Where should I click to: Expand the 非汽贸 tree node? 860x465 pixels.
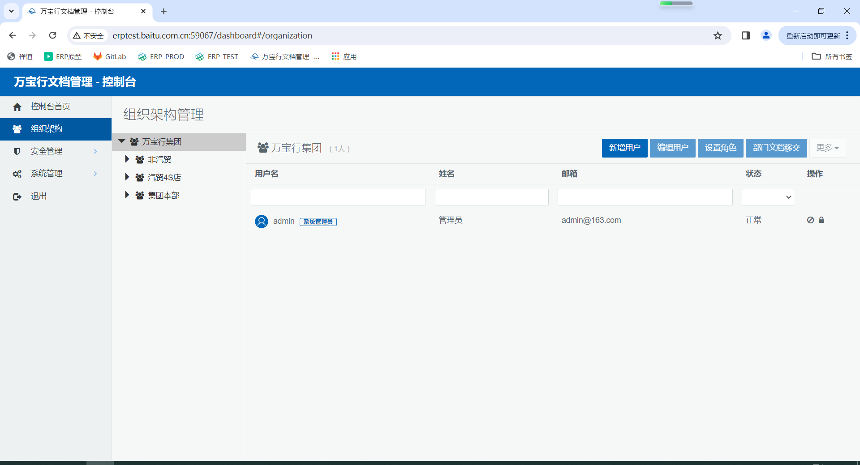tap(127, 159)
